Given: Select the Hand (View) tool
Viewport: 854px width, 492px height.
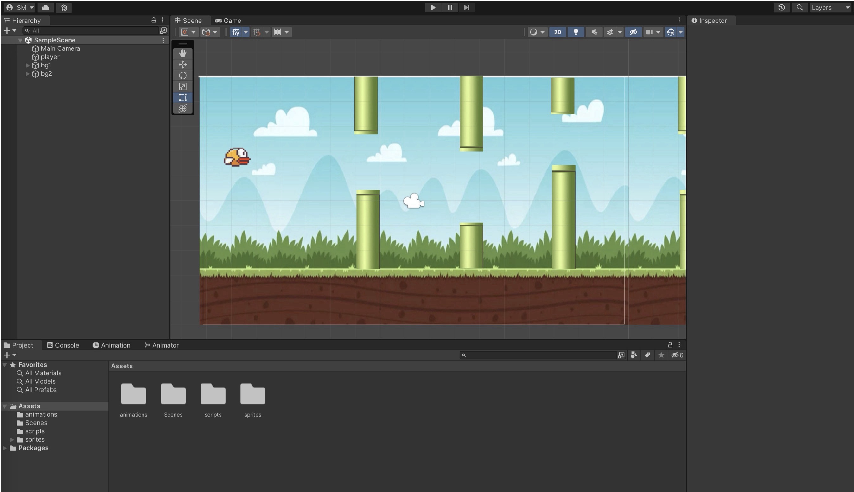Looking at the screenshot, I should (x=182, y=54).
